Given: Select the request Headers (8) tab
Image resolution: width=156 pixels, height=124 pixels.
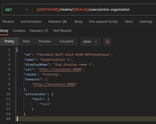Looking at the screenshot, I should click(58, 22).
